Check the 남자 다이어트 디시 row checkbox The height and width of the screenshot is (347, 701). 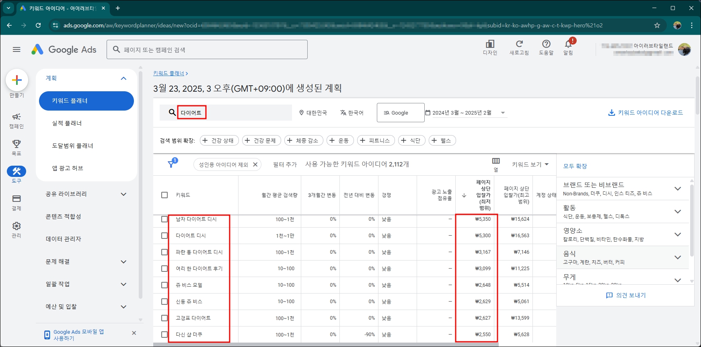[164, 219]
